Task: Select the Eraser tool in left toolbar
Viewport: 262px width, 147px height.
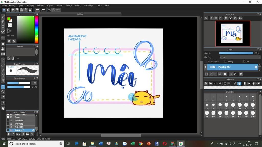Action: [x=3, y=21]
